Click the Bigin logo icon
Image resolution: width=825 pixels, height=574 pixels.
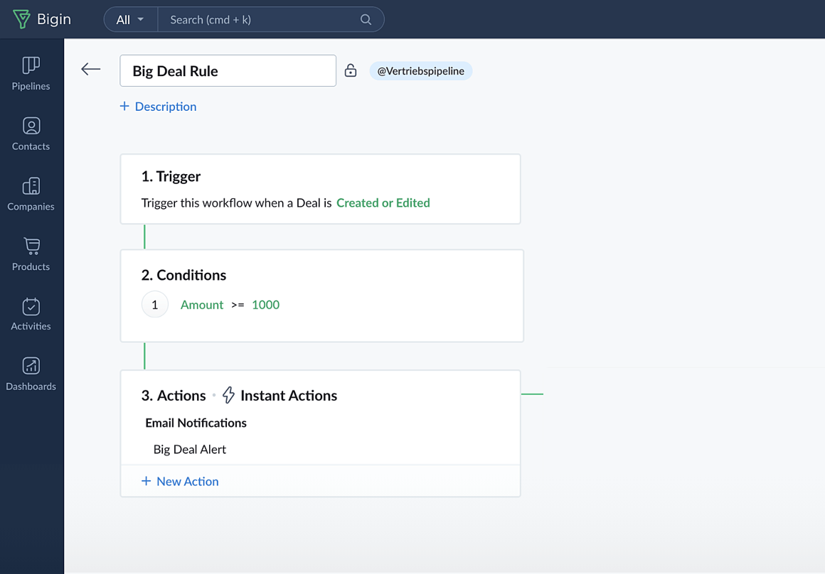(x=21, y=19)
